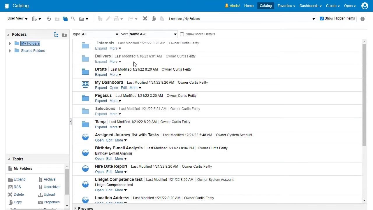
Task: Open the Favorites menu
Action: pyautogui.click(x=286, y=6)
